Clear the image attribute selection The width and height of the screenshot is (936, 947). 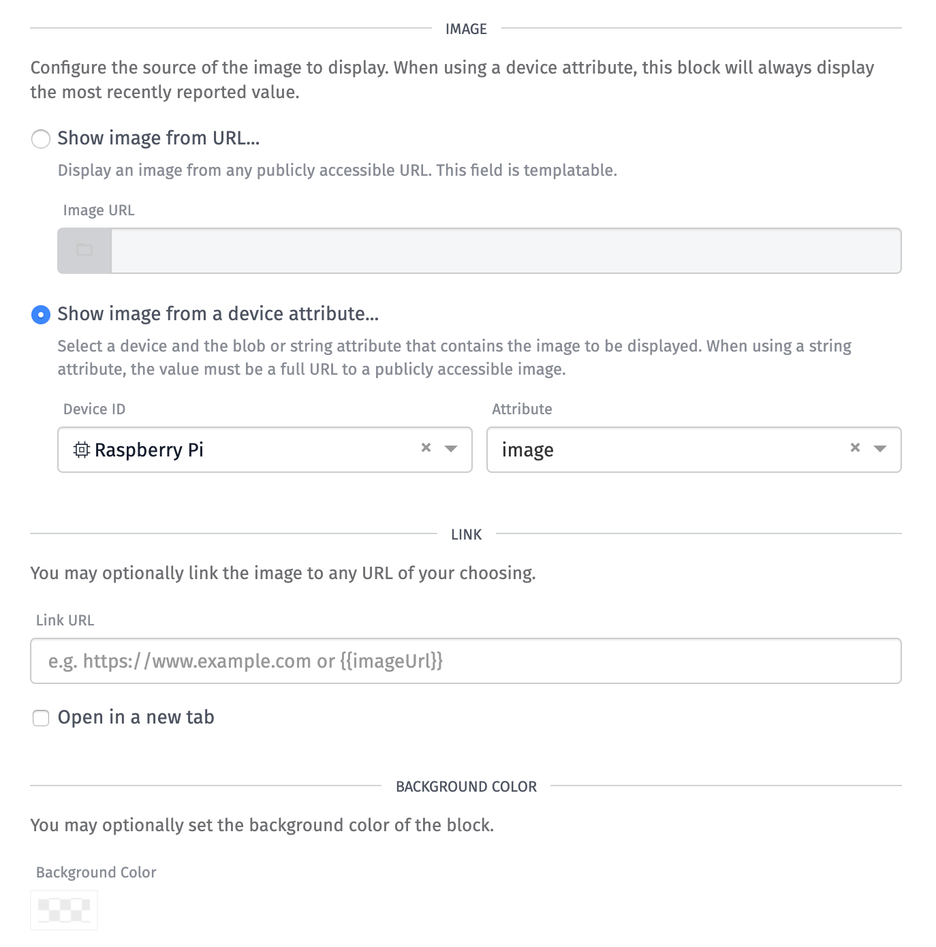(x=856, y=448)
